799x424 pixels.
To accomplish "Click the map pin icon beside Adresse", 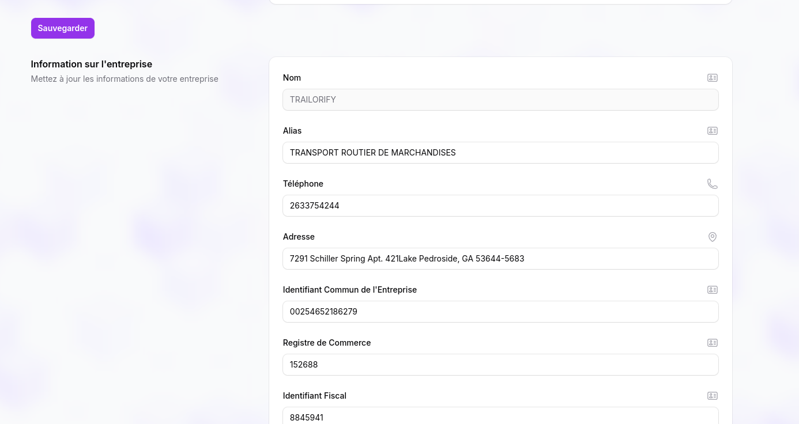I will [712, 237].
